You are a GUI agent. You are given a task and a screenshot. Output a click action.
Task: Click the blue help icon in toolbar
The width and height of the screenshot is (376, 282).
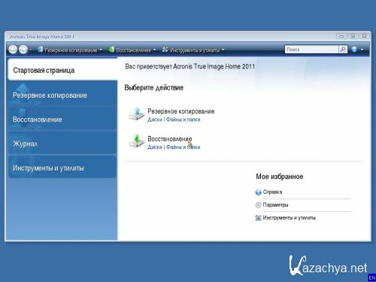tap(354, 50)
